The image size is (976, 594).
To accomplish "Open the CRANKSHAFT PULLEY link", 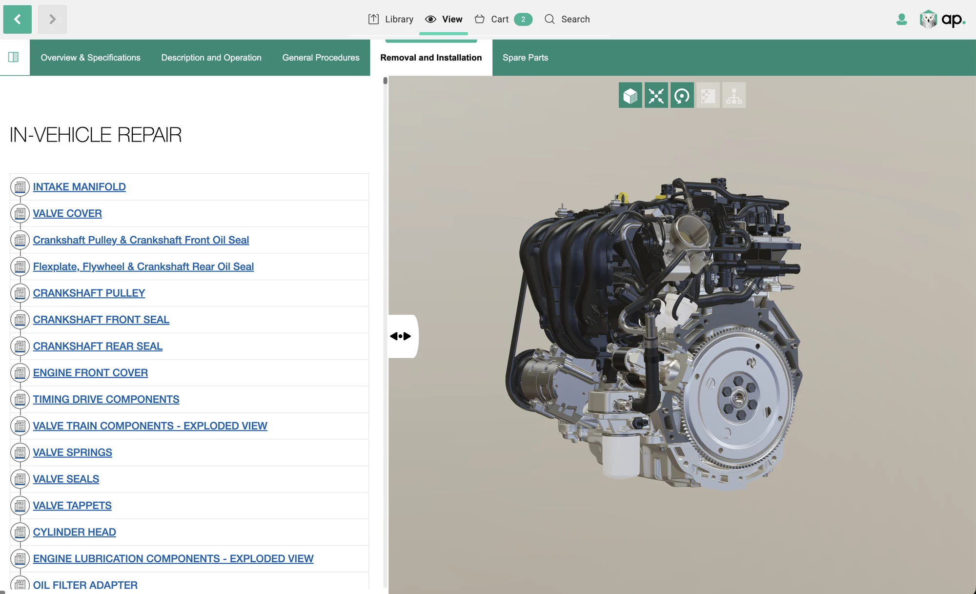I will tap(89, 293).
